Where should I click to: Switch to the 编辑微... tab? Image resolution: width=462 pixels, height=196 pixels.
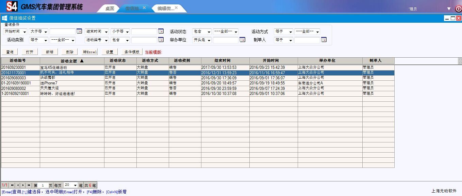[x=166, y=9]
